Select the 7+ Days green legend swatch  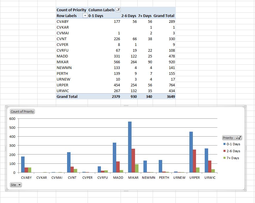tap(224, 158)
